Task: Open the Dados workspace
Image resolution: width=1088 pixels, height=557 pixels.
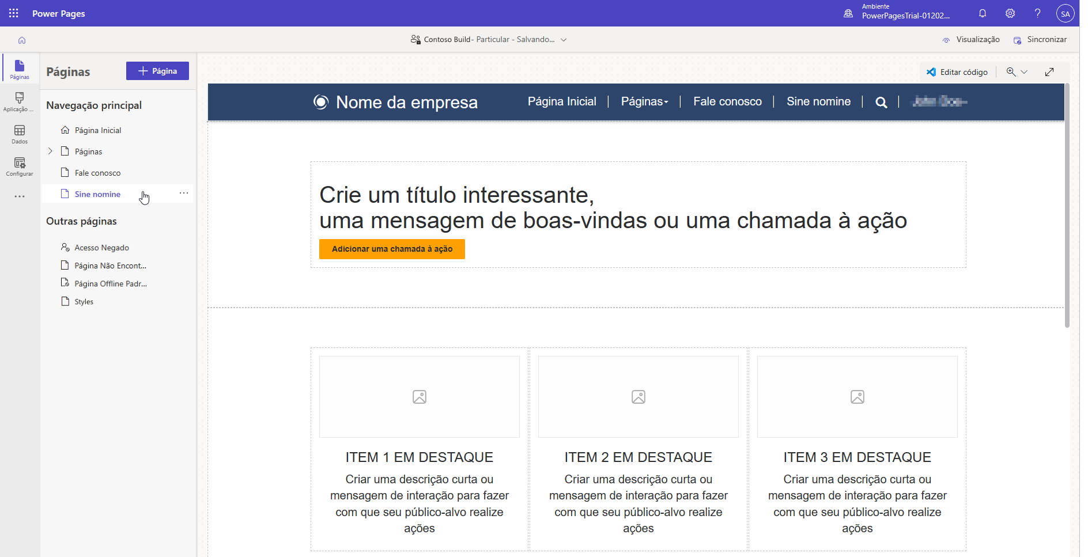Action: 19,134
